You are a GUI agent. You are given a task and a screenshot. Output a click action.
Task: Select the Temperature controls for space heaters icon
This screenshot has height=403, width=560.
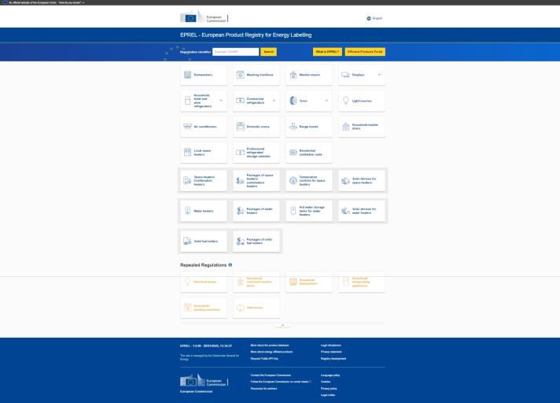[x=293, y=181]
